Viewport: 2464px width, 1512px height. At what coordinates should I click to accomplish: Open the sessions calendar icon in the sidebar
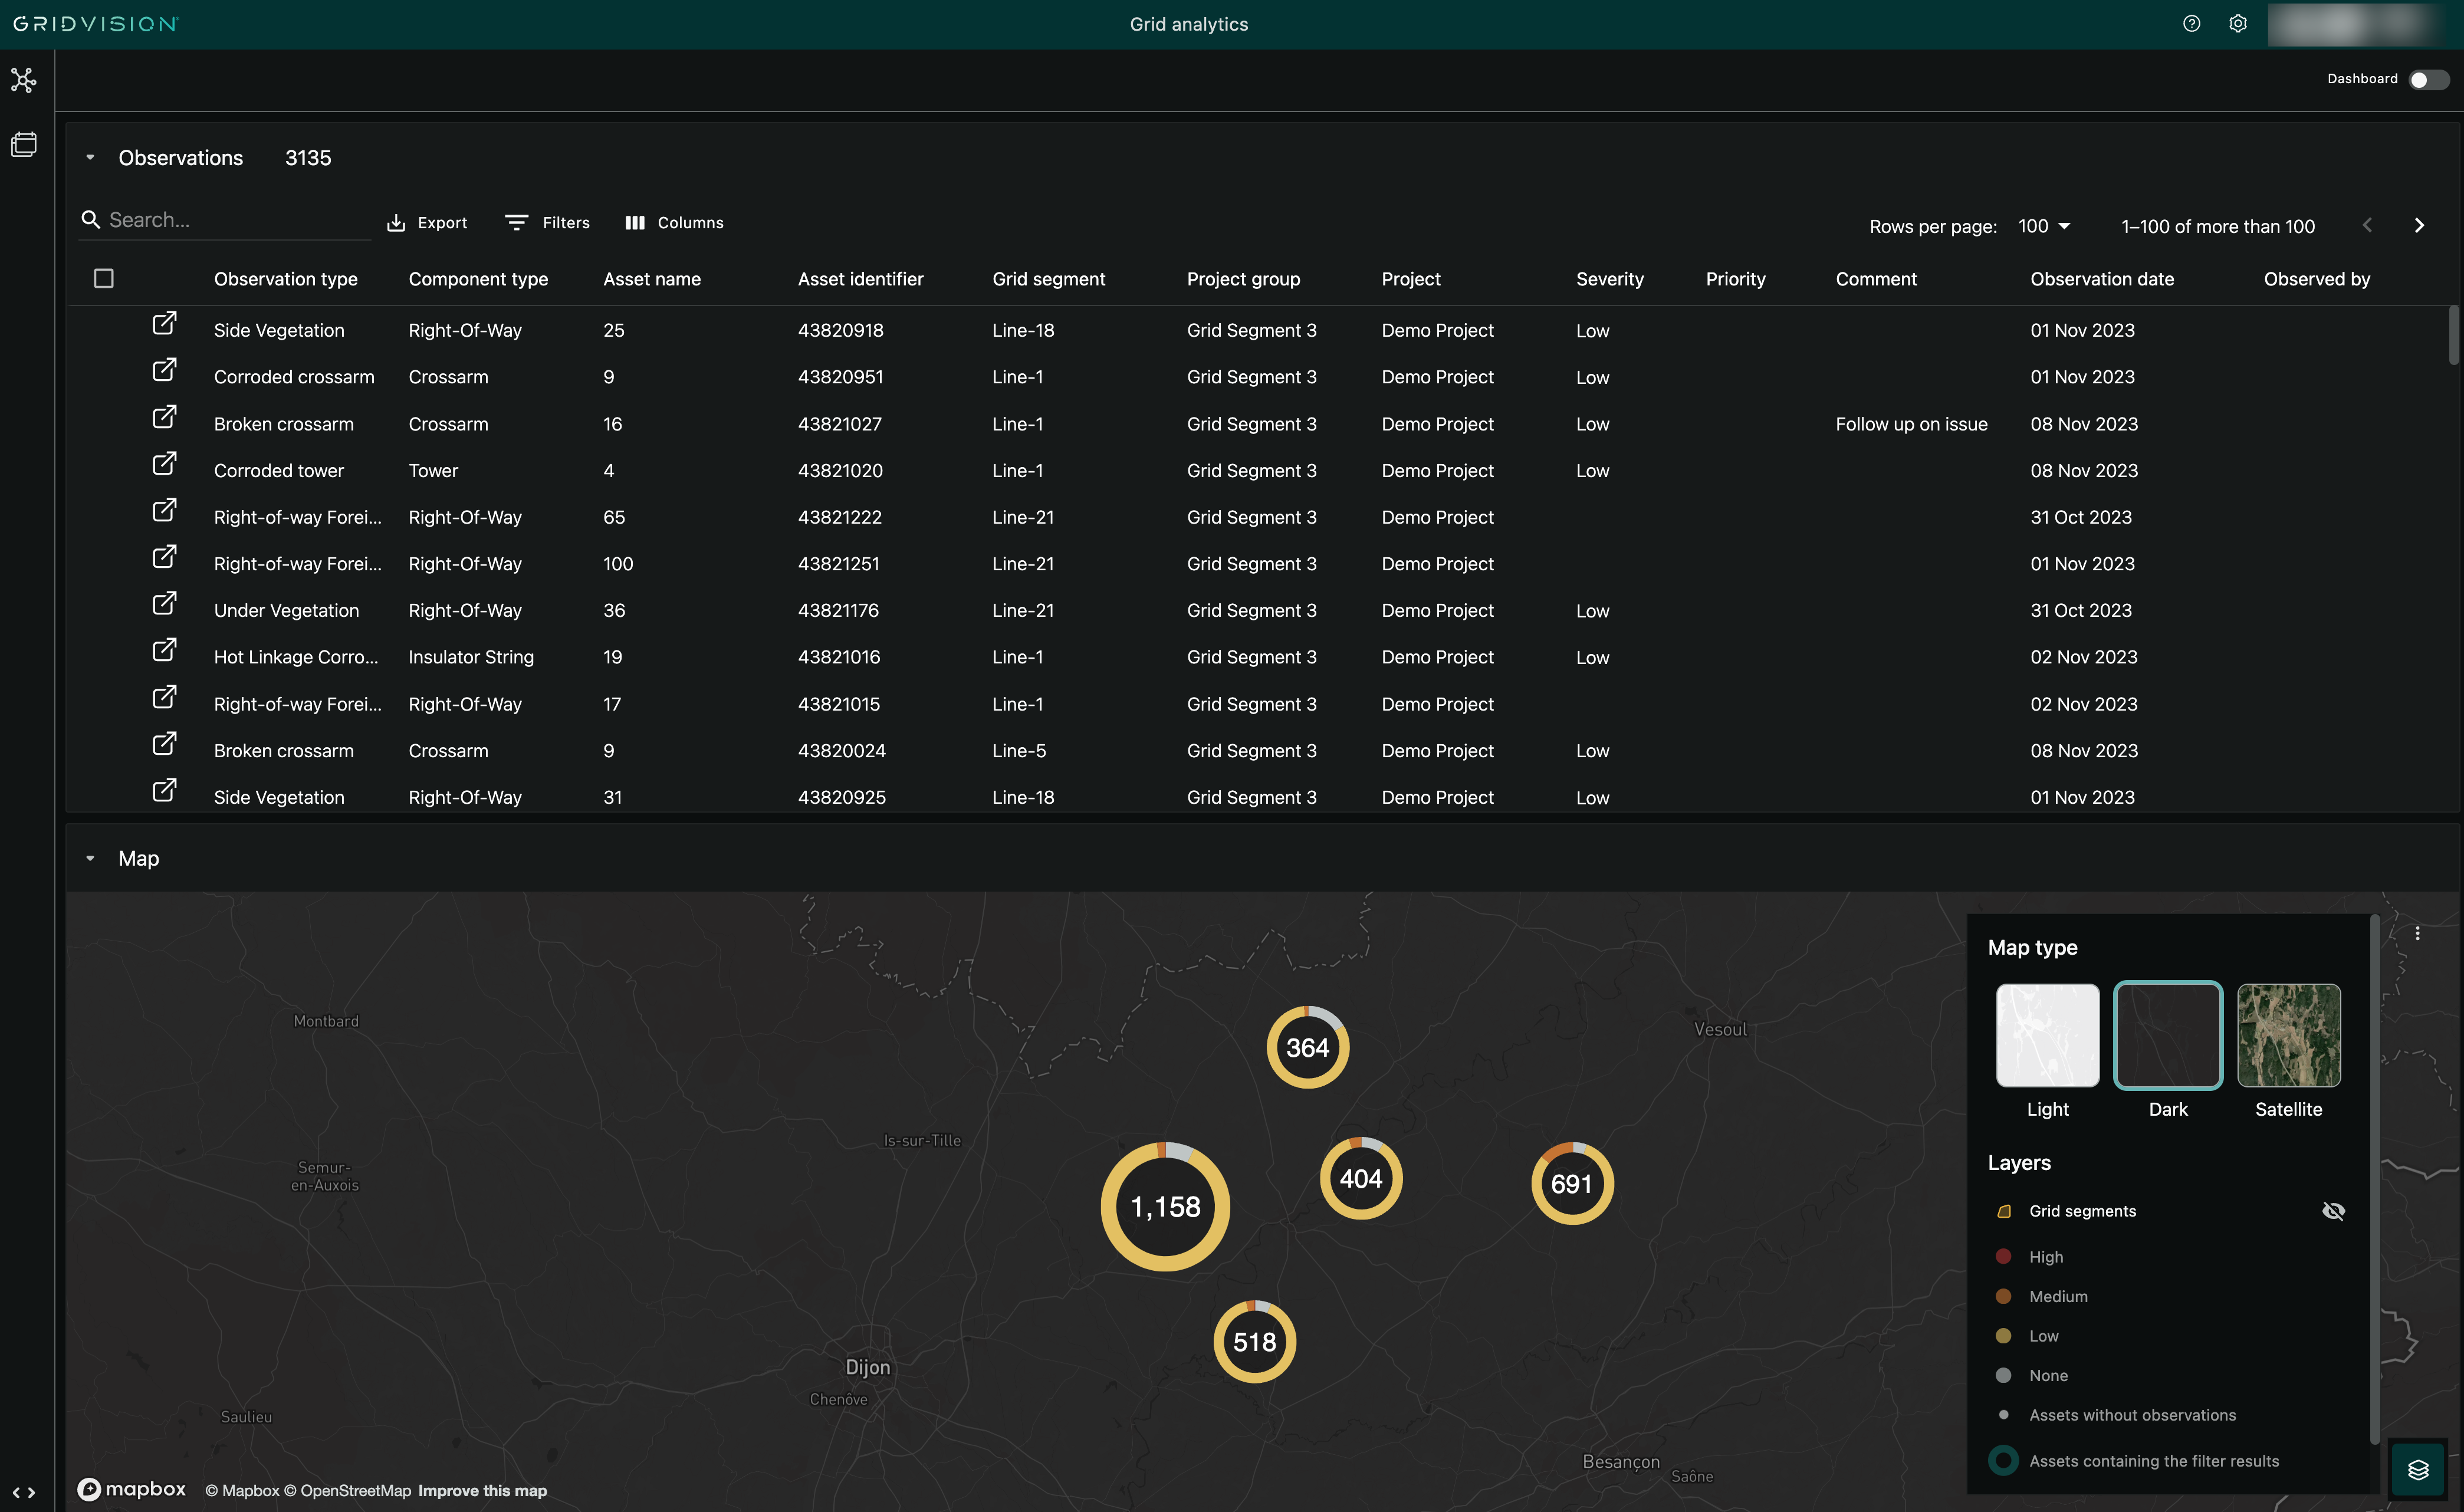23,144
